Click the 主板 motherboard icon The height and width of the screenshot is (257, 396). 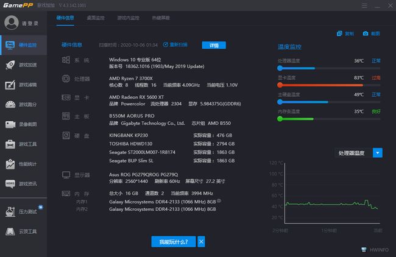[66, 116]
